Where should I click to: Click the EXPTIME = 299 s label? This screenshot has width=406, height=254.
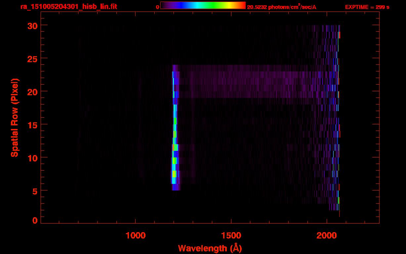[x=367, y=7]
